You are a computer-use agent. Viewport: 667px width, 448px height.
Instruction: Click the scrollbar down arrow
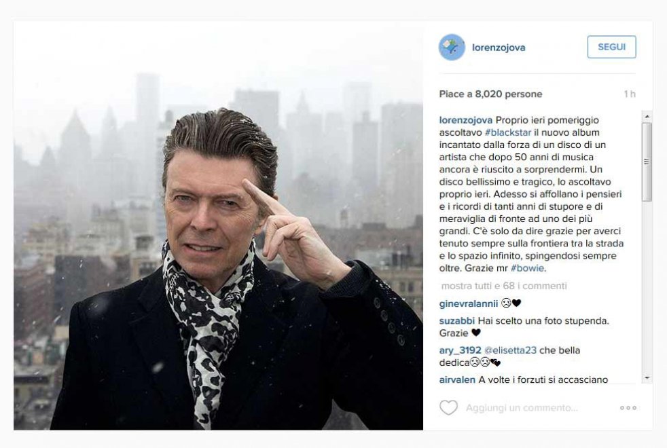click(647, 377)
